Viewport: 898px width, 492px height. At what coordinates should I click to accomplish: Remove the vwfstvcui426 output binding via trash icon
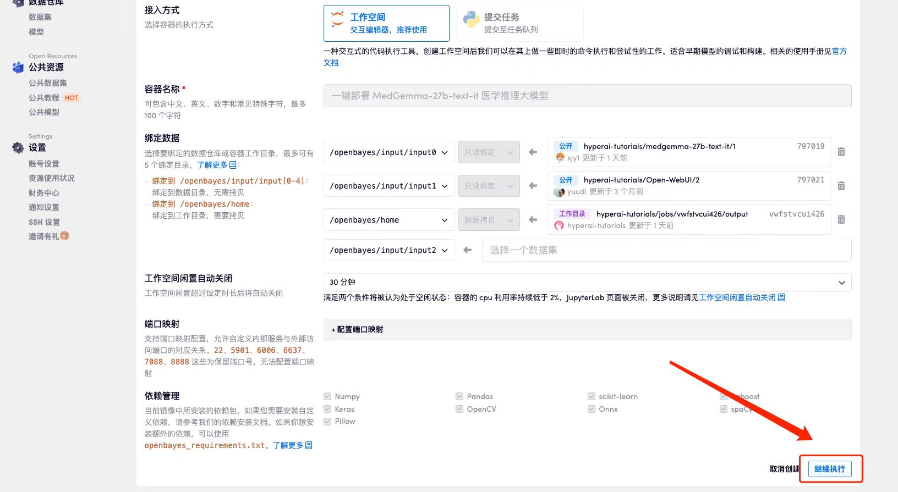click(841, 219)
